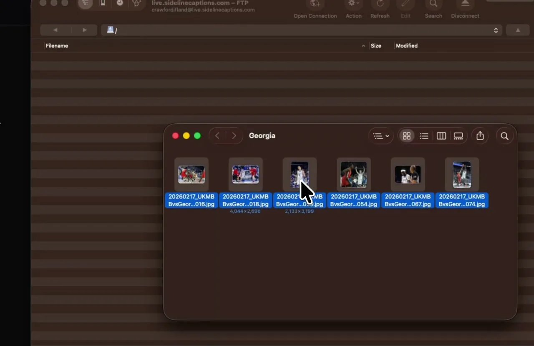Switch Finder to list view
This screenshot has width=534, height=346.
pyautogui.click(x=424, y=136)
